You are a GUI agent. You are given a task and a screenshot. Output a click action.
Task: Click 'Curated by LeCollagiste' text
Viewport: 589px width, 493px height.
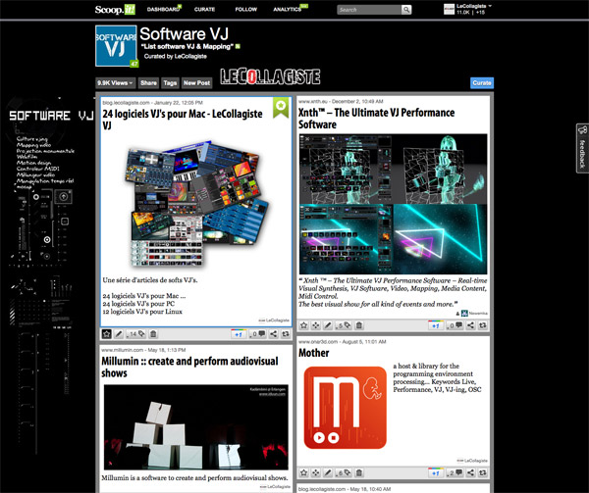coord(176,56)
